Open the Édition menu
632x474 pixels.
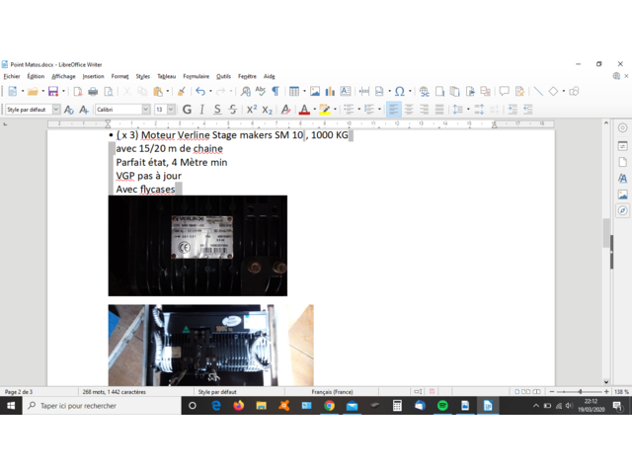point(36,76)
